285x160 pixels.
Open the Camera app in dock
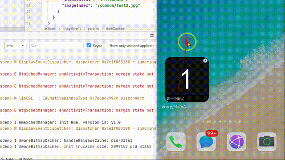(267, 142)
